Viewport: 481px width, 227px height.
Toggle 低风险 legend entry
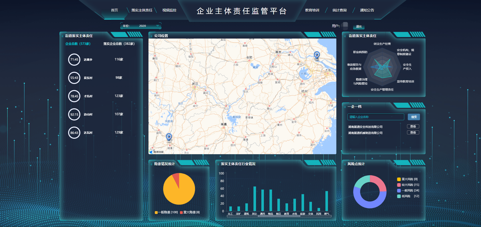click(408, 196)
